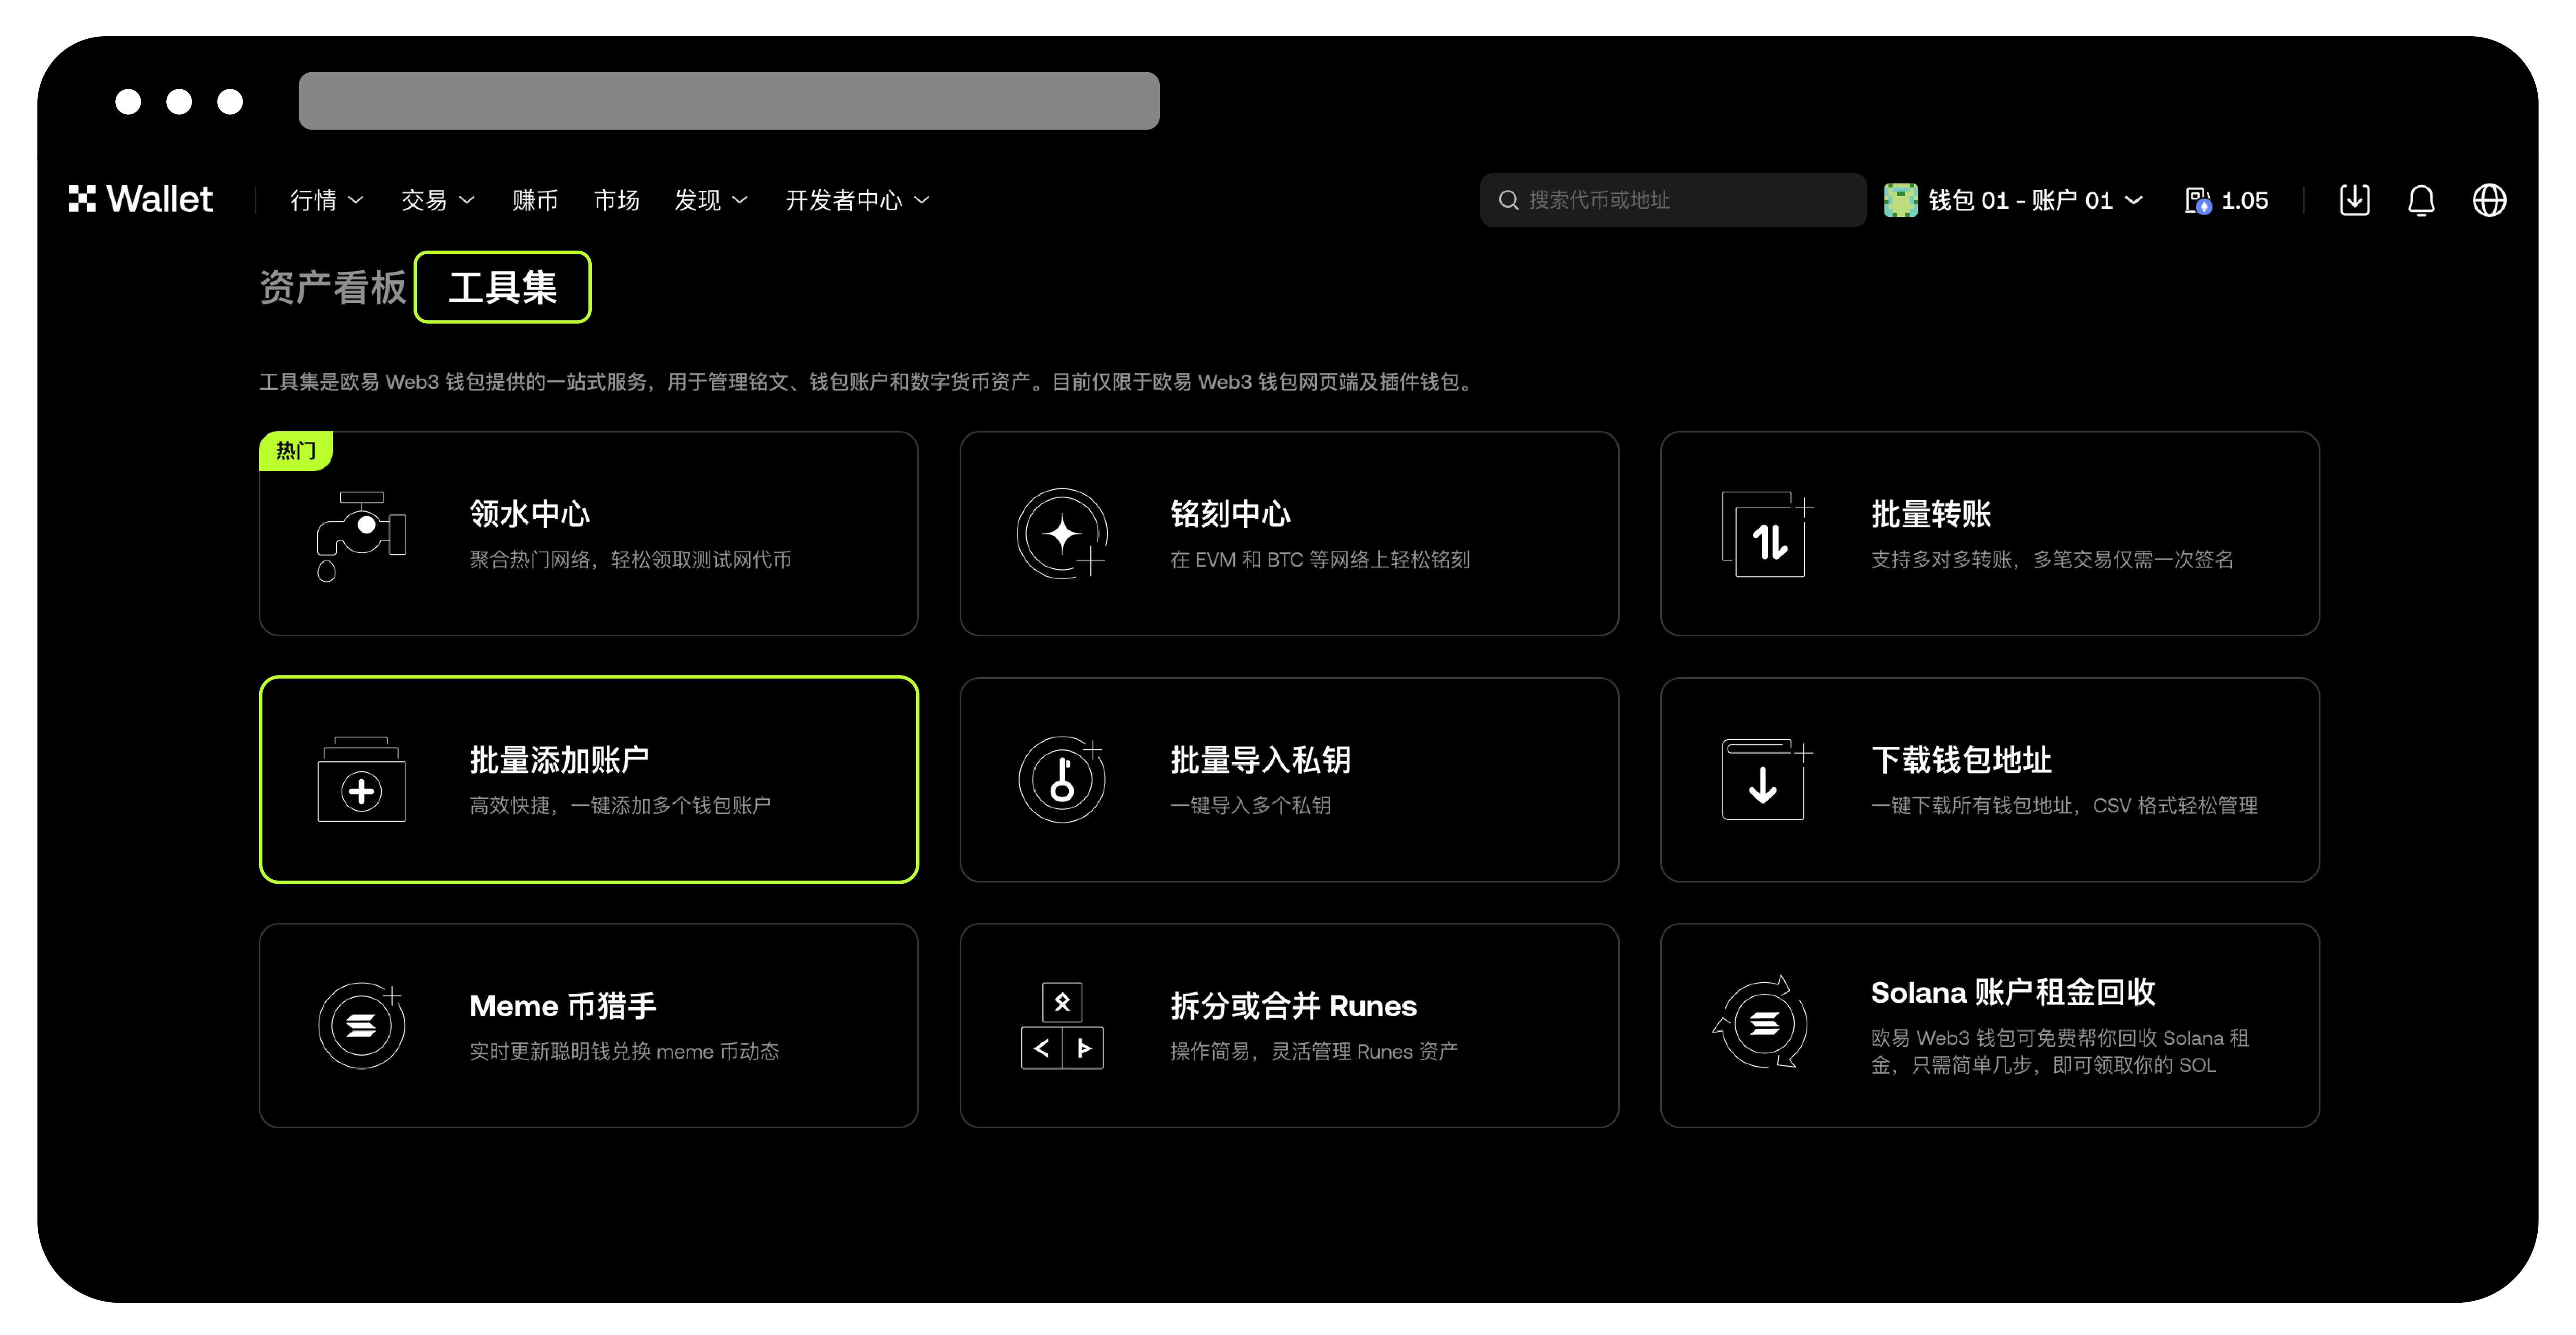Open the 市场 menu item

(616, 200)
